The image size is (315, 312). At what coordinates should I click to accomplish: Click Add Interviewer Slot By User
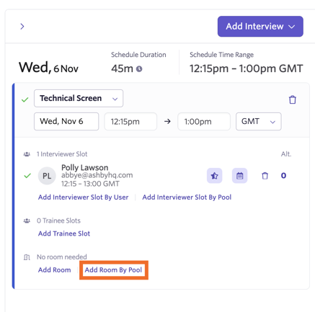[83, 197]
